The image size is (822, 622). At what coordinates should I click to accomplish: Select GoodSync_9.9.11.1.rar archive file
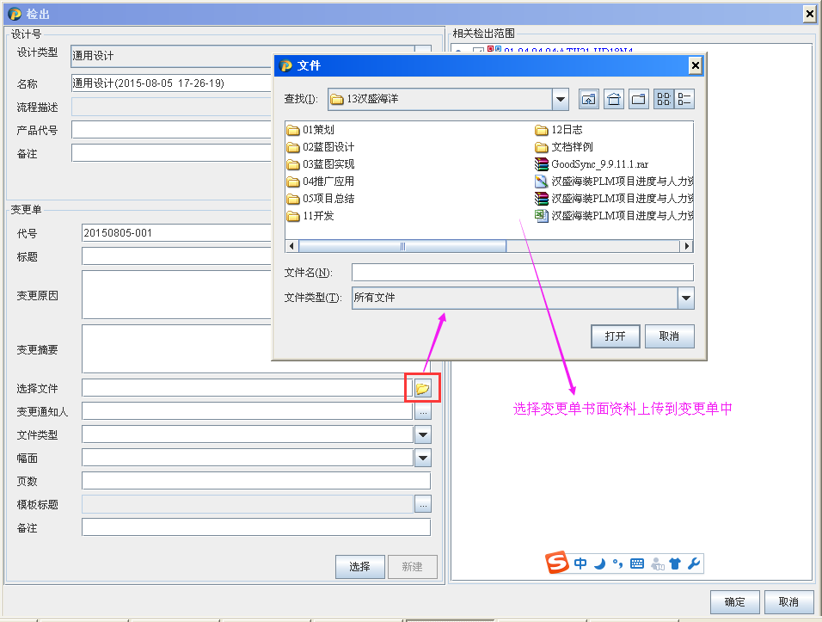[592, 164]
